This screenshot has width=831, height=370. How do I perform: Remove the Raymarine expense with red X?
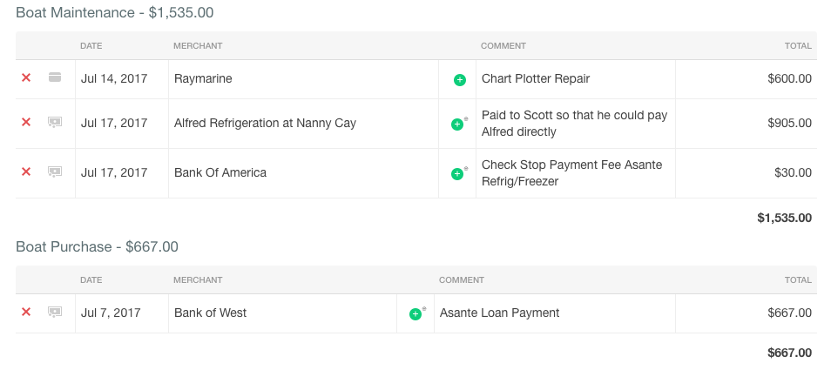click(26, 77)
